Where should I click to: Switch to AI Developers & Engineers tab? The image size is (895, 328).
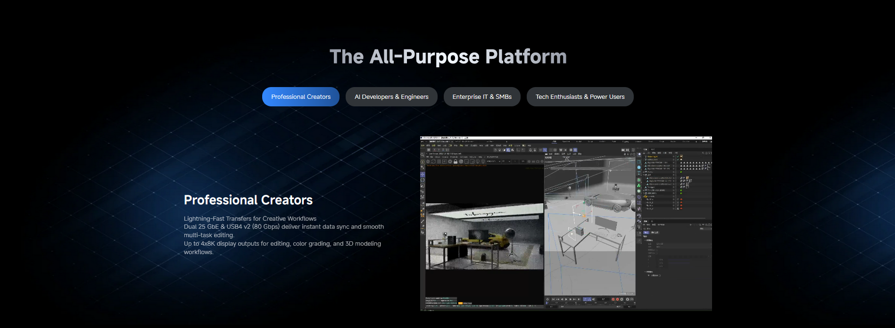pyautogui.click(x=391, y=97)
